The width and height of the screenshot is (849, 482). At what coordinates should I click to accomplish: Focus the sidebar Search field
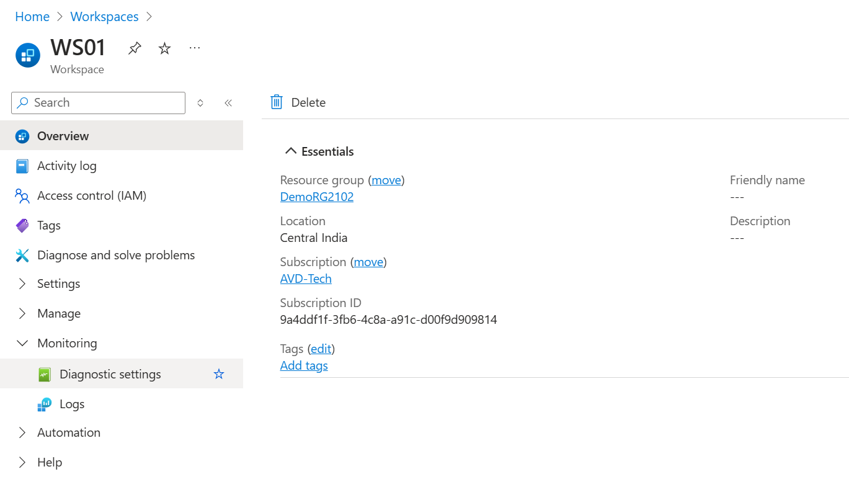point(98,103)
